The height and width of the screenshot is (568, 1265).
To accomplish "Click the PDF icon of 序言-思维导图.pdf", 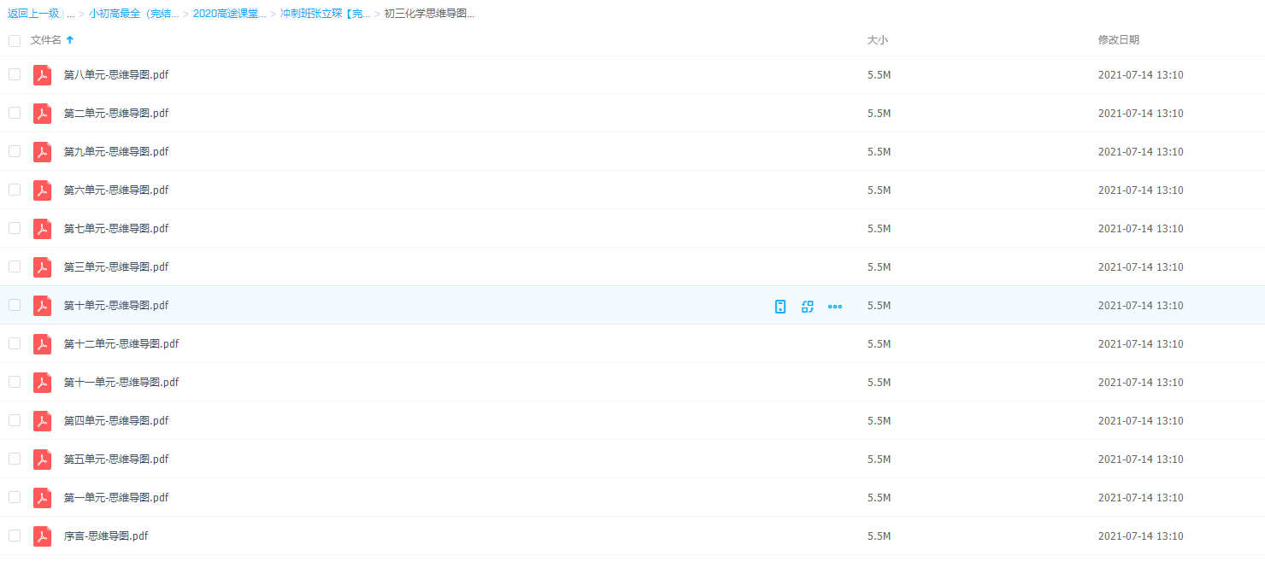I will [42, 536].
